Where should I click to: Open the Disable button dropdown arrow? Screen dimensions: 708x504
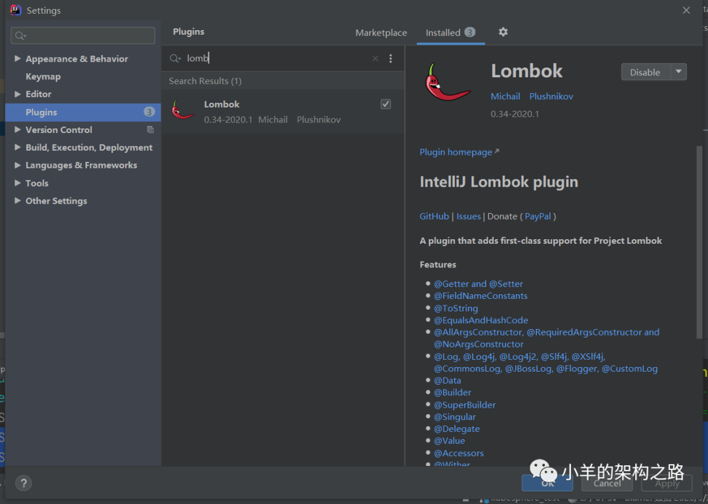pyautogui.click(x=678, y=72)
